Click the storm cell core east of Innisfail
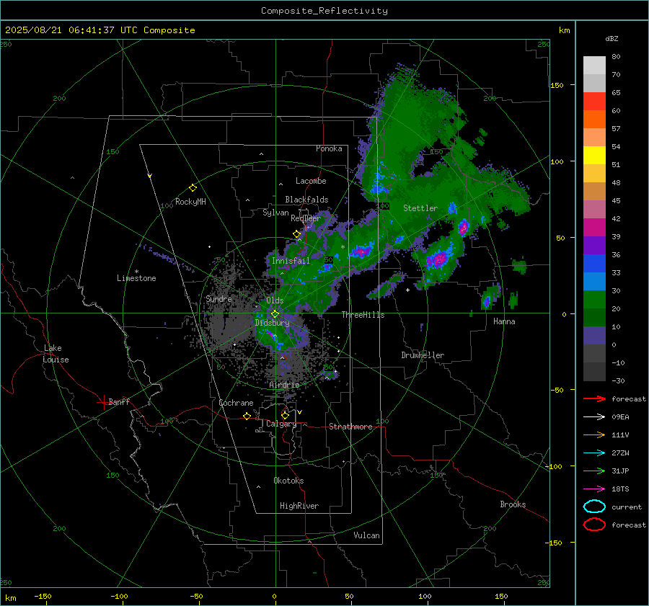 point(362,251)
